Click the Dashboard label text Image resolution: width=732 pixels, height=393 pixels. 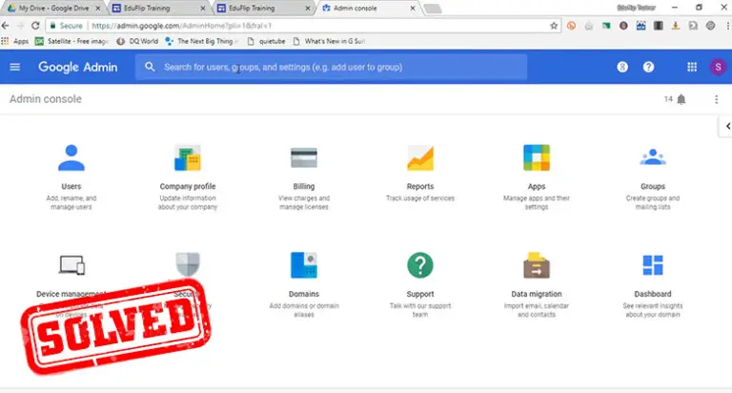click(653, 294)
